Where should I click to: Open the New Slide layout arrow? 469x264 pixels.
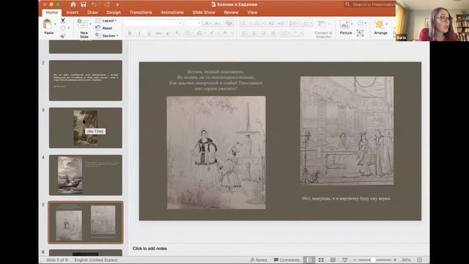coord(91,24)
